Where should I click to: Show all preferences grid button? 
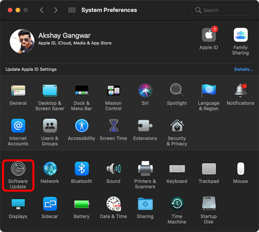72,10
